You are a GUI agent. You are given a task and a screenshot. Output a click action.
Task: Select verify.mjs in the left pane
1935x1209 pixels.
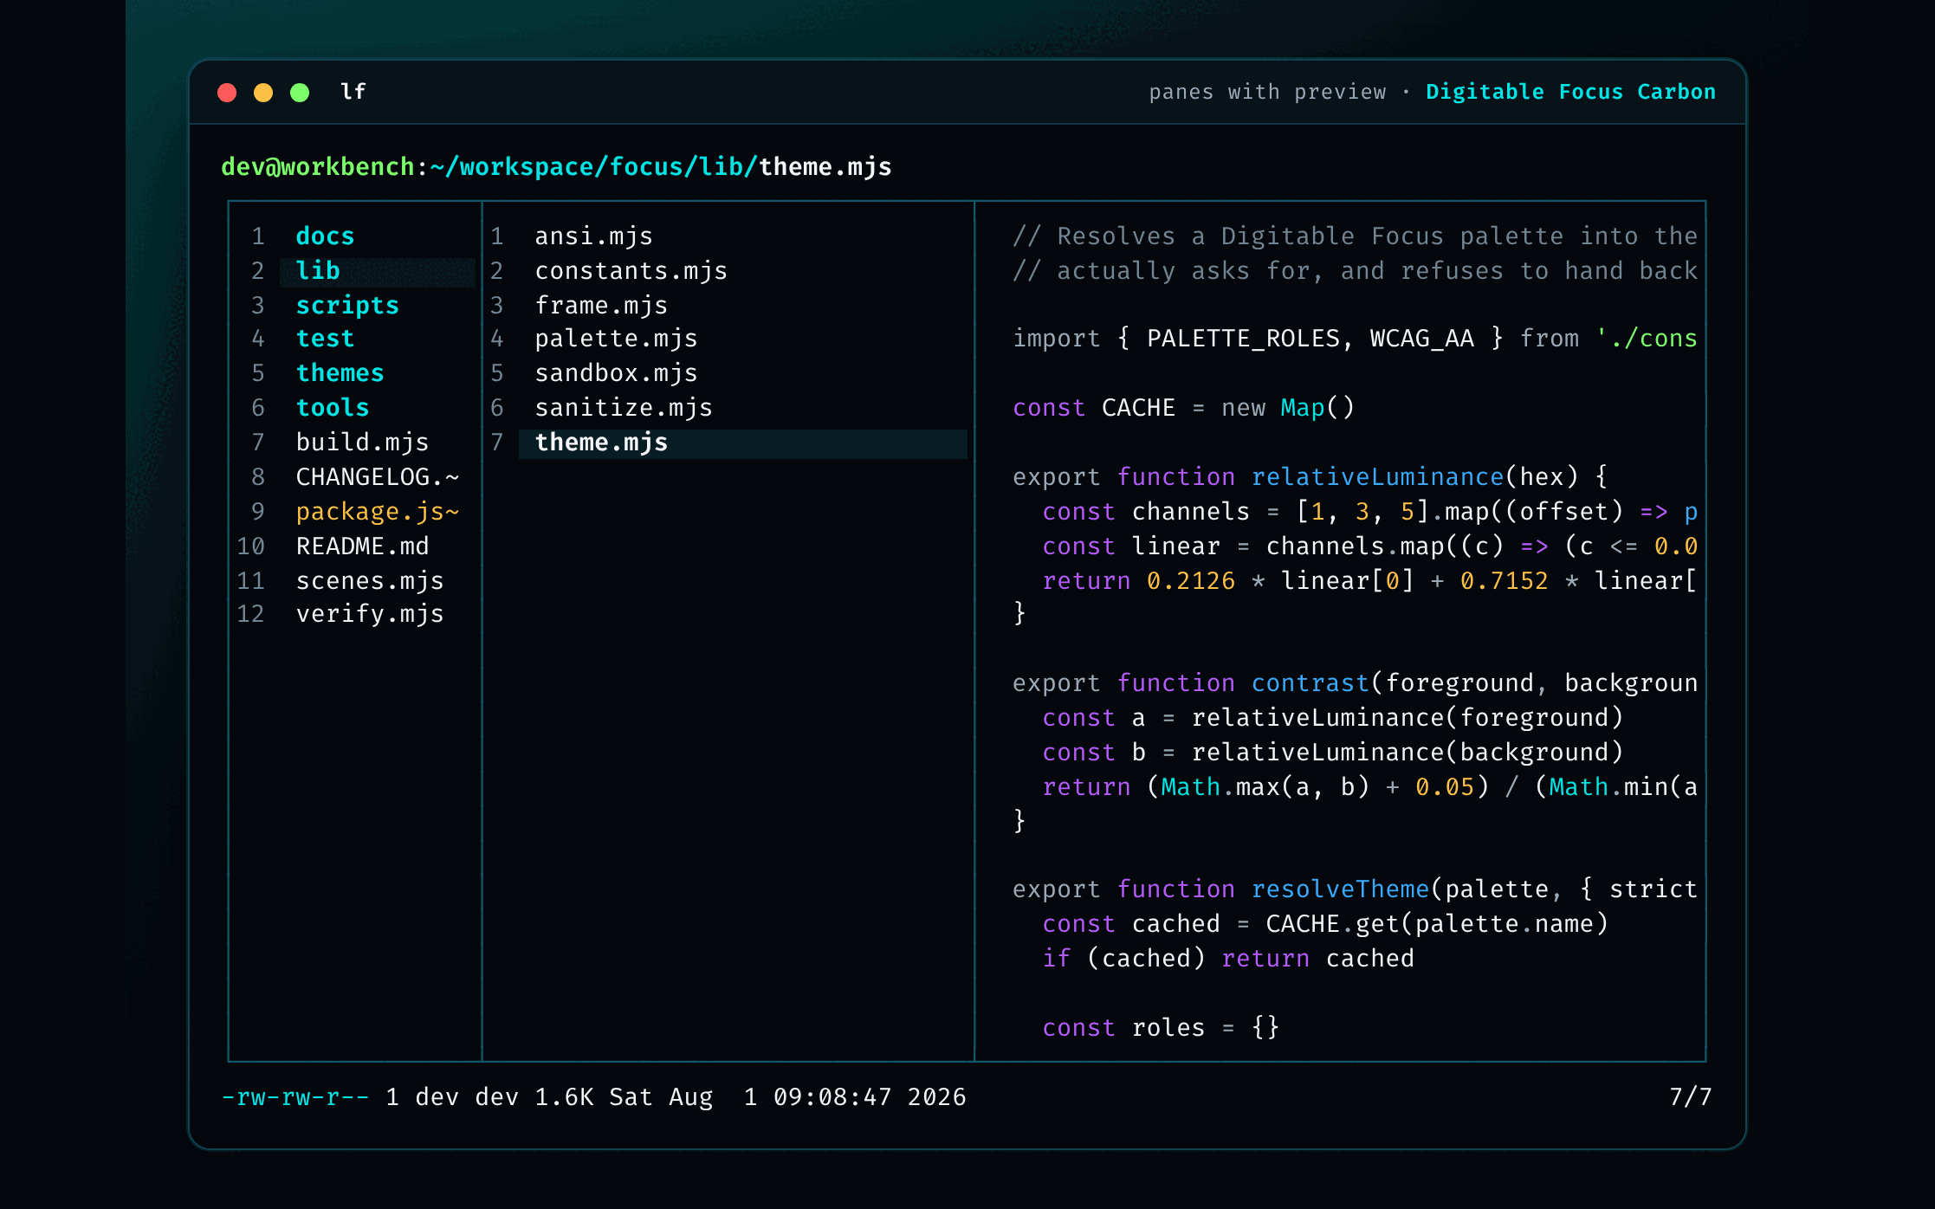[x=370, y=614]
